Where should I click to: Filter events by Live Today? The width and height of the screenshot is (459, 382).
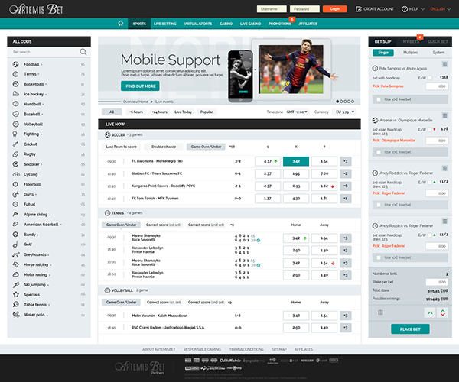pyautogui.click(x=183, y=112)
